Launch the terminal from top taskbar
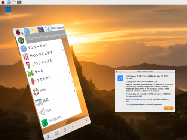 pos(19,2)
